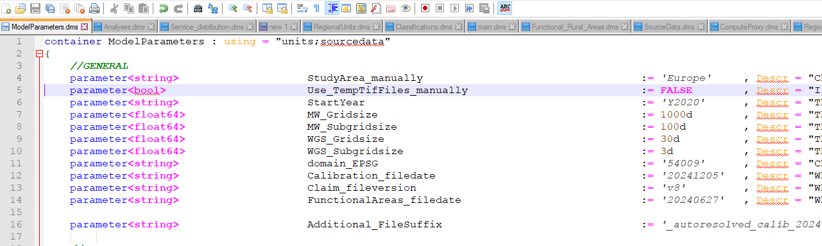Screen dimensions: 822x246
Task: Switch to the main.dms tab
Action: (492, 27)
